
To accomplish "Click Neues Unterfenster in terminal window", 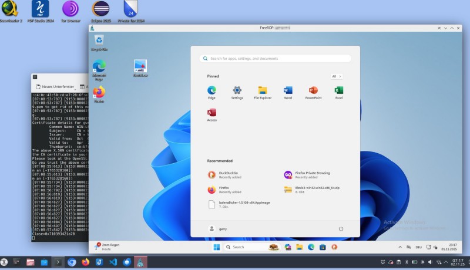I will (x=55, y=86).
